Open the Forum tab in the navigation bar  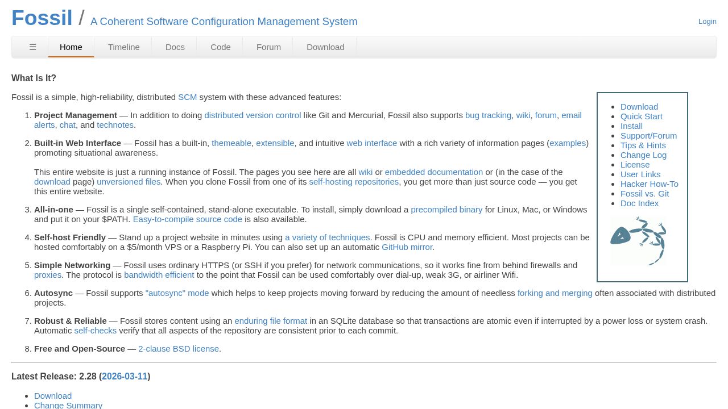[x=268, y=47]
